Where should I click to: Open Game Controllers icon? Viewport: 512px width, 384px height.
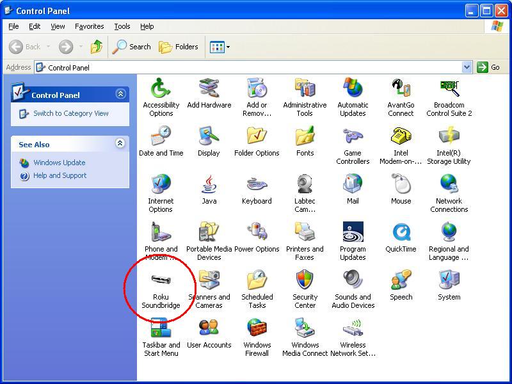point(353,136)
